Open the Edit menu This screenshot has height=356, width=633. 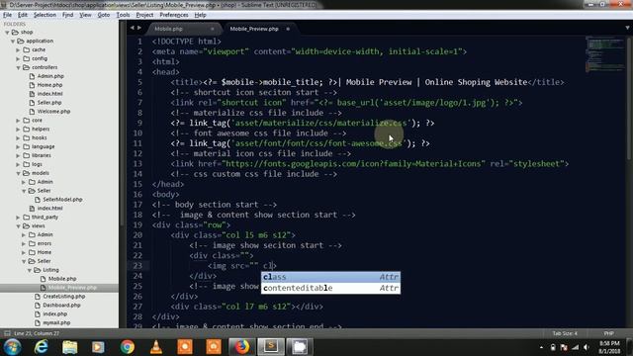tap(23, 15)
